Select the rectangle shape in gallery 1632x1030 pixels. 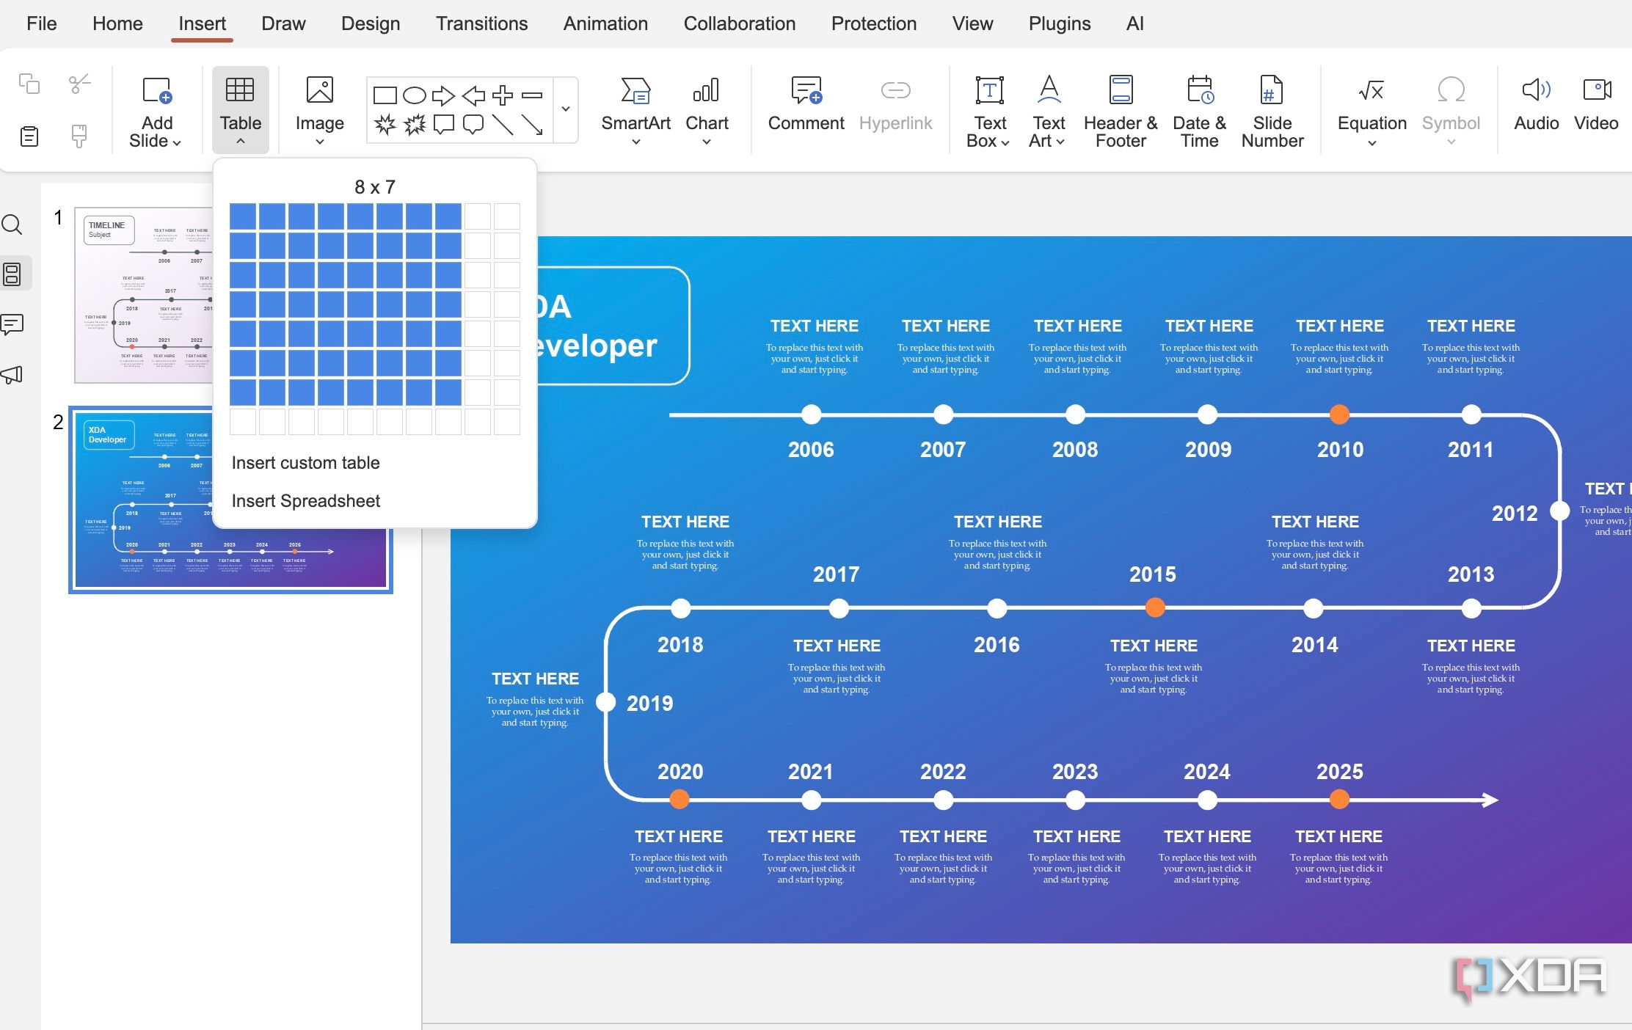pyautogui.click(x=385, y=95)
